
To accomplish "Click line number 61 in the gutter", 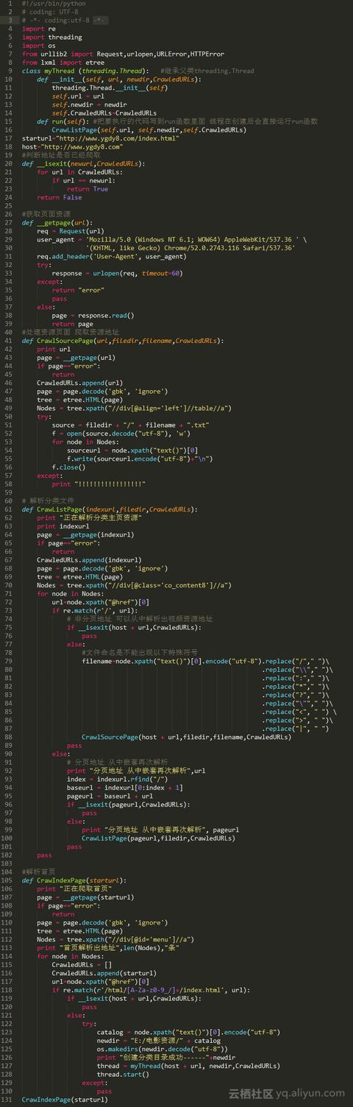I will click(x=7, y=509).
